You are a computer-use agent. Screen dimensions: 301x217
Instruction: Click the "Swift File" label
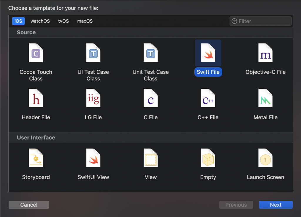pyautogui.click(x=208, y=72)
